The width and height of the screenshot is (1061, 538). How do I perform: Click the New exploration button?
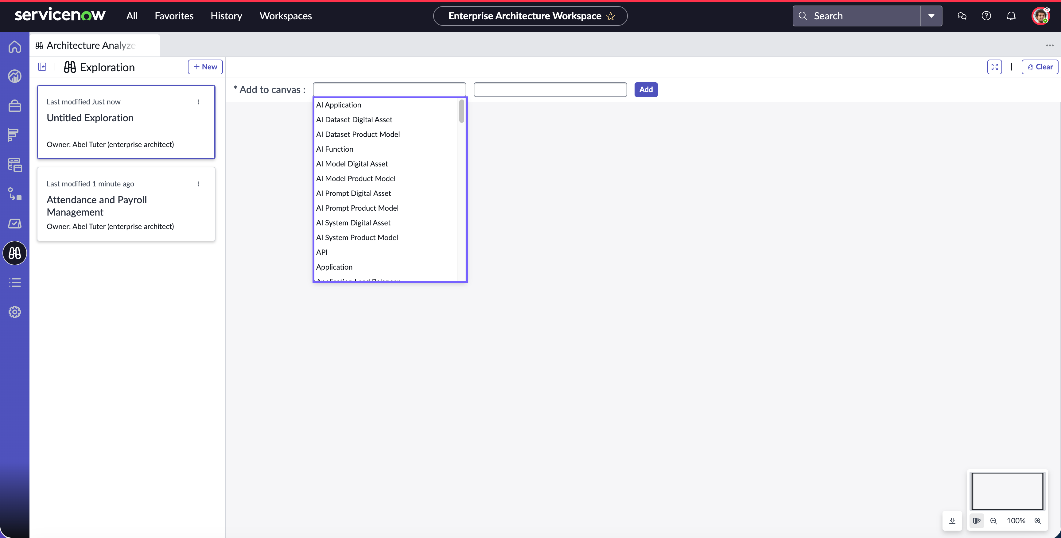pyautogui.click(x=205, y=67)
